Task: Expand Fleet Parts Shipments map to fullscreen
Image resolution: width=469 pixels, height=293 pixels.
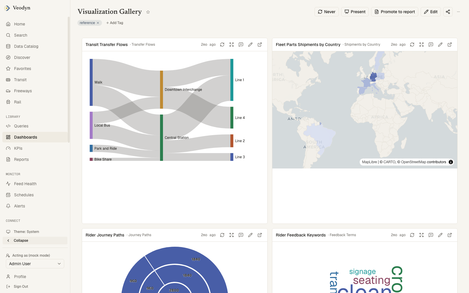Action: (x=422, y=45)
